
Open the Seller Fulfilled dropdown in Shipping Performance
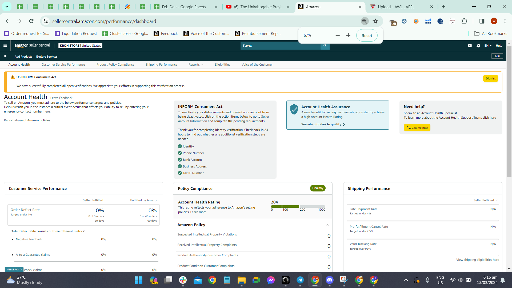coord(486,200)
